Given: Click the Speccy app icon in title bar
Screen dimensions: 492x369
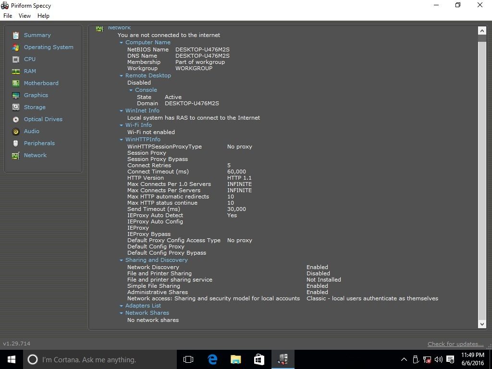Looking at the screenshot, I should point(5,5).
